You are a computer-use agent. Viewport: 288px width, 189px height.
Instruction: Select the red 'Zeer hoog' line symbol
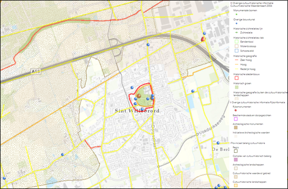(237, 60)
